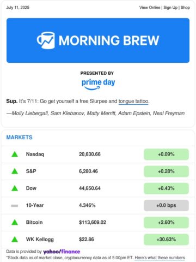Click the MARKETS section heading
Viewport: 196px width, 262px height.
20,138
